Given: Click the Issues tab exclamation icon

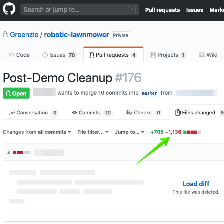Looking at the screenshot, I should (45, 55).
